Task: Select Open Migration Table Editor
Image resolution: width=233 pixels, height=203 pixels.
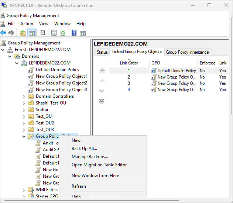Action: click(103, 165)
